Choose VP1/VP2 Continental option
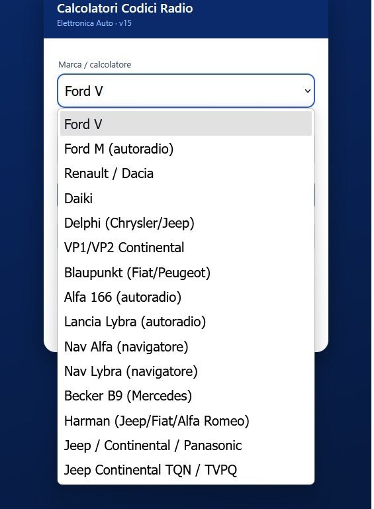374x509 pixels. (186, 248)
